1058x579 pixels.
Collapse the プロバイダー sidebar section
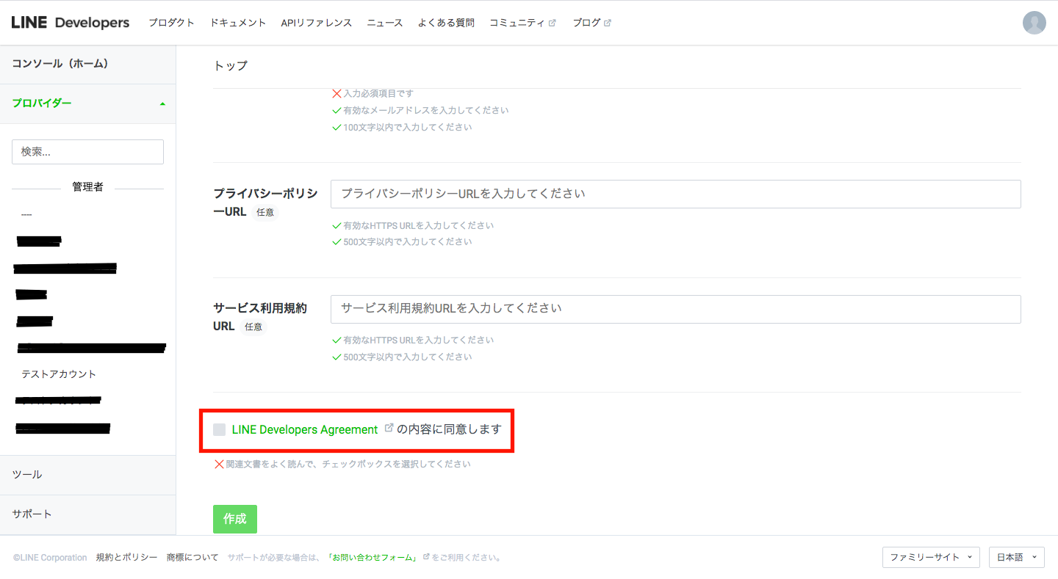point(162,103)
